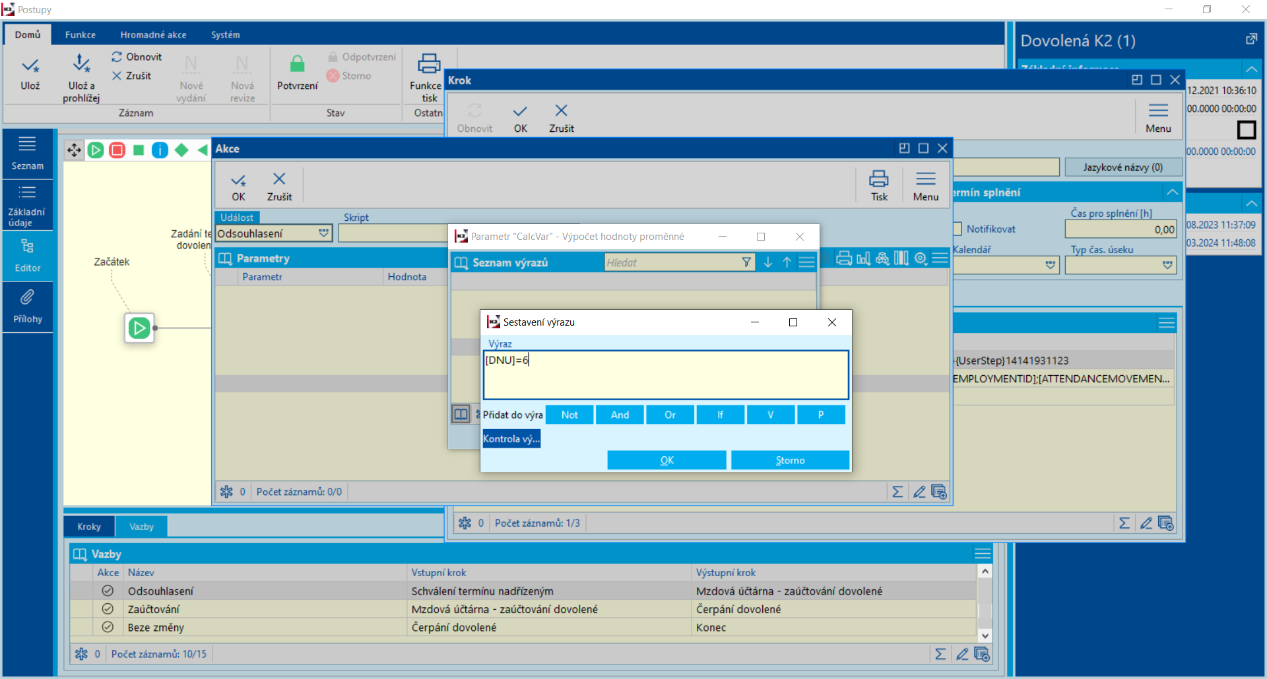
Task: Click Zrušit in the Akce window toolbar
Action: [279, 187]
